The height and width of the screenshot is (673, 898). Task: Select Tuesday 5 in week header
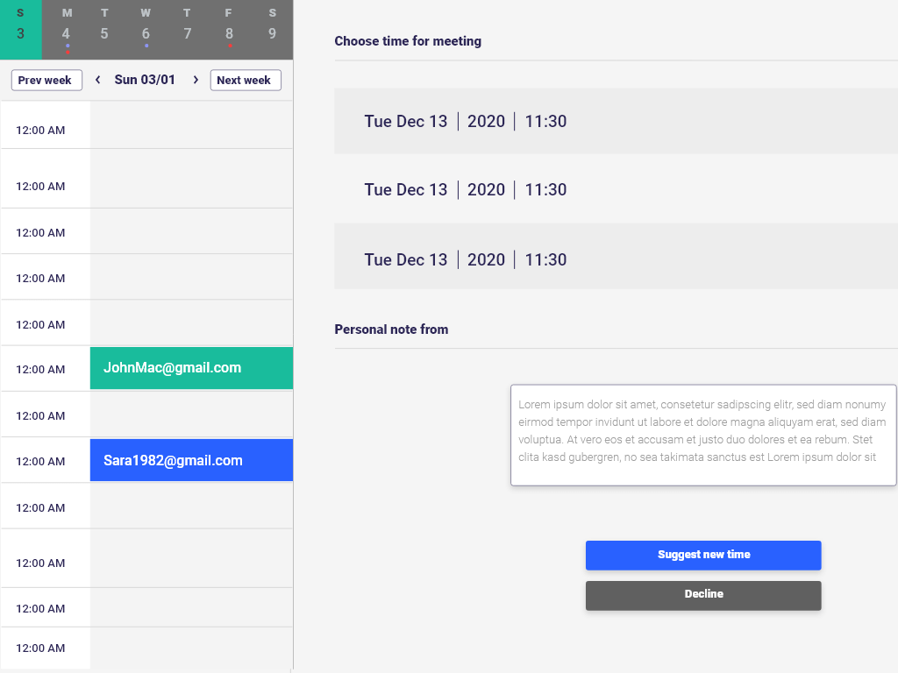tap(104, 29)
